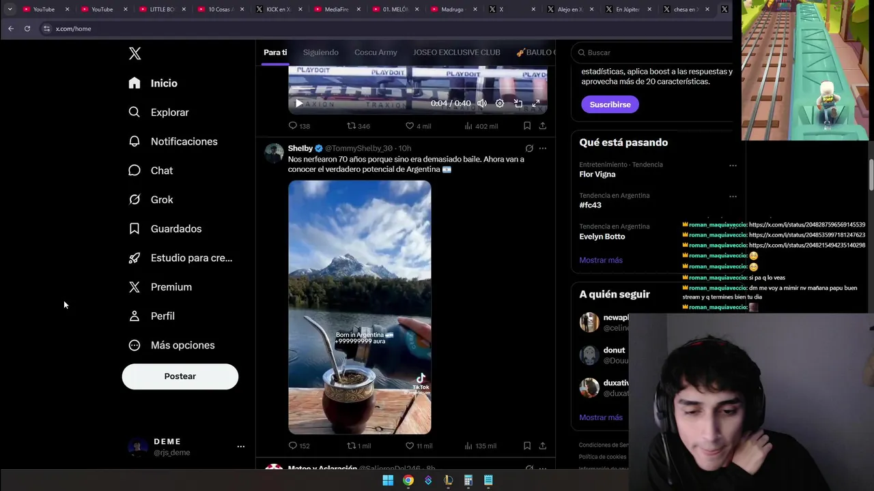The width and height of the screenshot is (874, 491).
Task: Click the Postear button
Action: point(180,376)
